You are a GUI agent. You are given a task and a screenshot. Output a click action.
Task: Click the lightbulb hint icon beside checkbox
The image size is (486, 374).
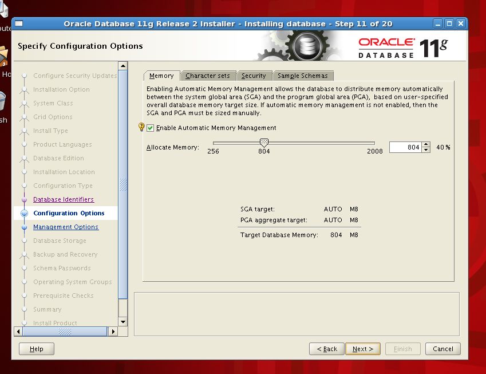tap(141, 128)
